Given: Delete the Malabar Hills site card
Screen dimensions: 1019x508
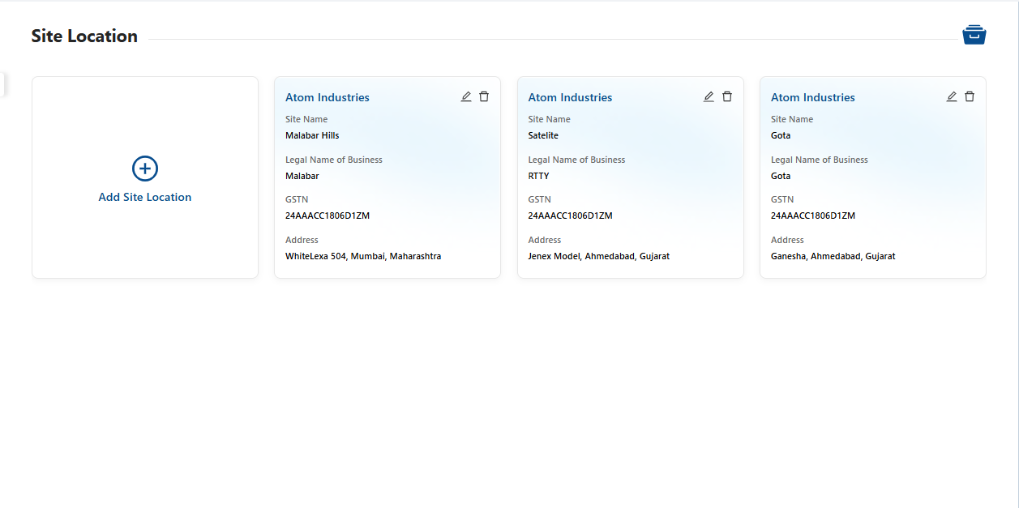Looking at the screenshot, I should (x=484, y=96).
